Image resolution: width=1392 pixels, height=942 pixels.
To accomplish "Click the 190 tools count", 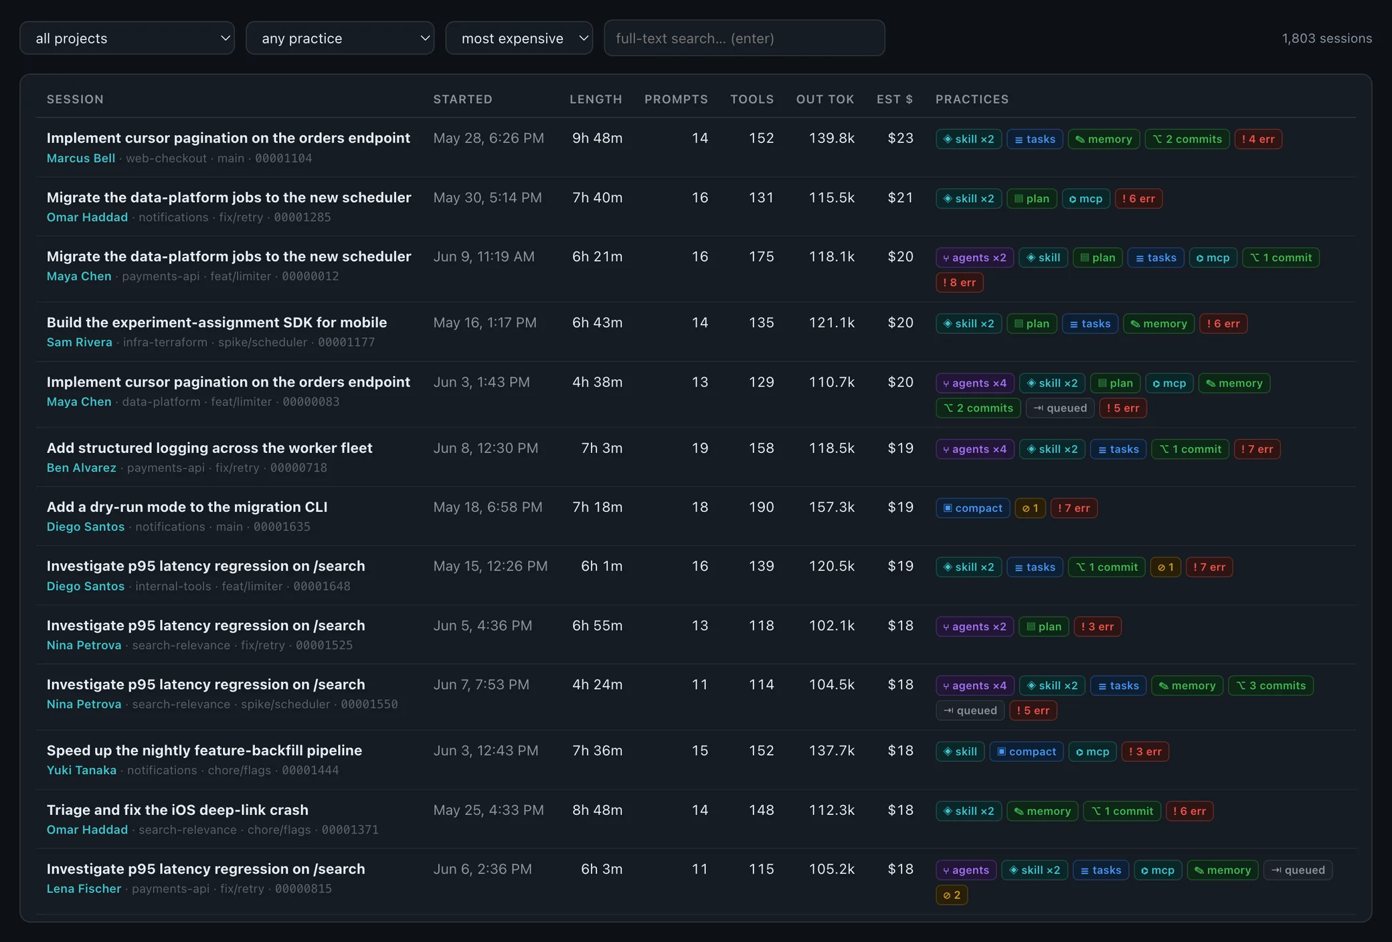I will tap(762, 507).
